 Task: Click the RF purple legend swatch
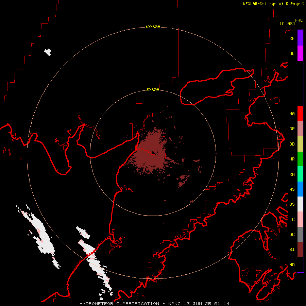[x=300, y=38]
